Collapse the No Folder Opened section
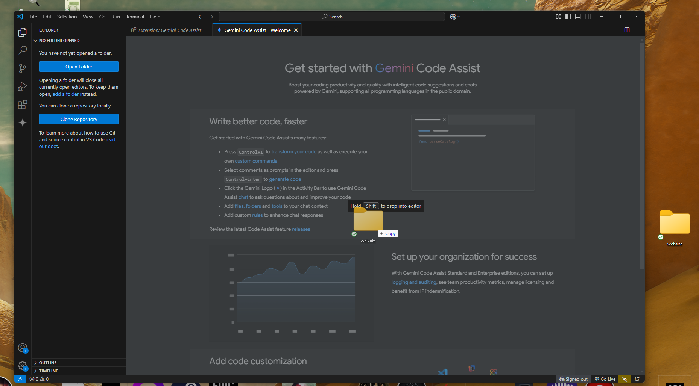Image resolution: width=699 pixels, height=386 pixels. tap(59, 41)
